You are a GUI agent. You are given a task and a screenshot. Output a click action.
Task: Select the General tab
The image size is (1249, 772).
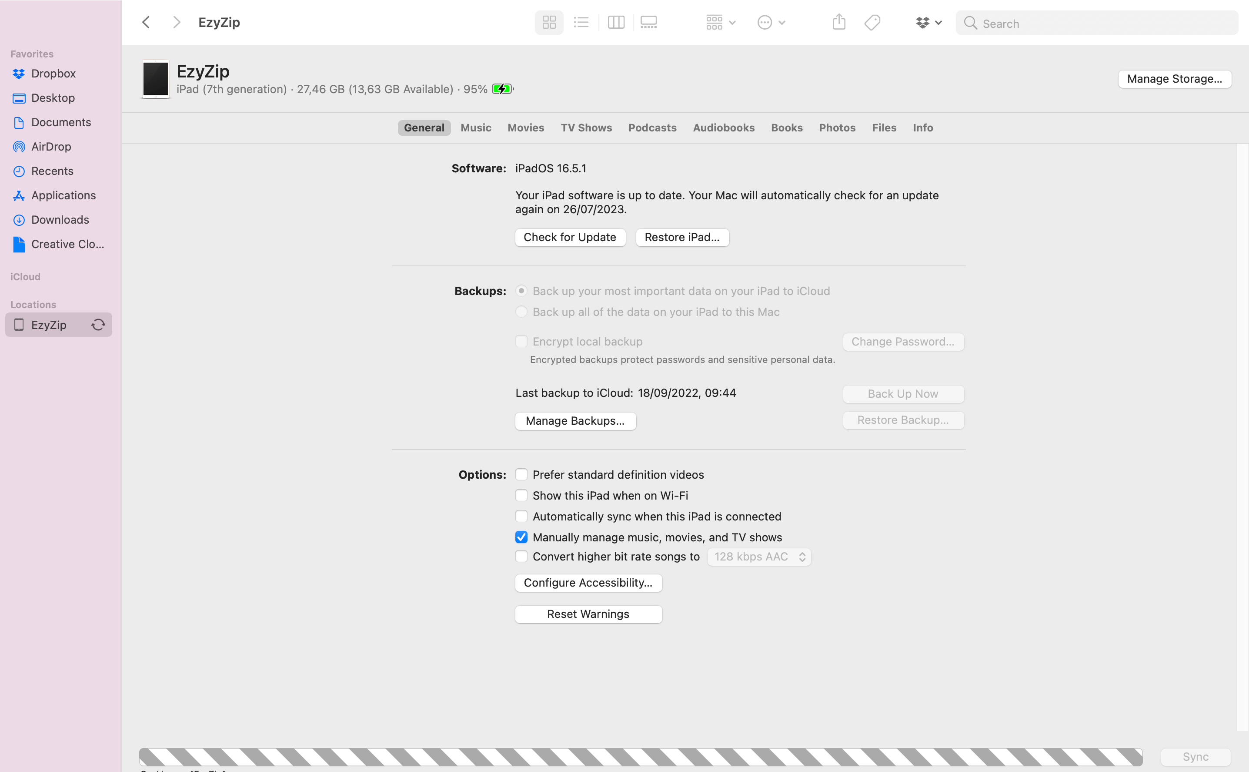click(424, 128)
